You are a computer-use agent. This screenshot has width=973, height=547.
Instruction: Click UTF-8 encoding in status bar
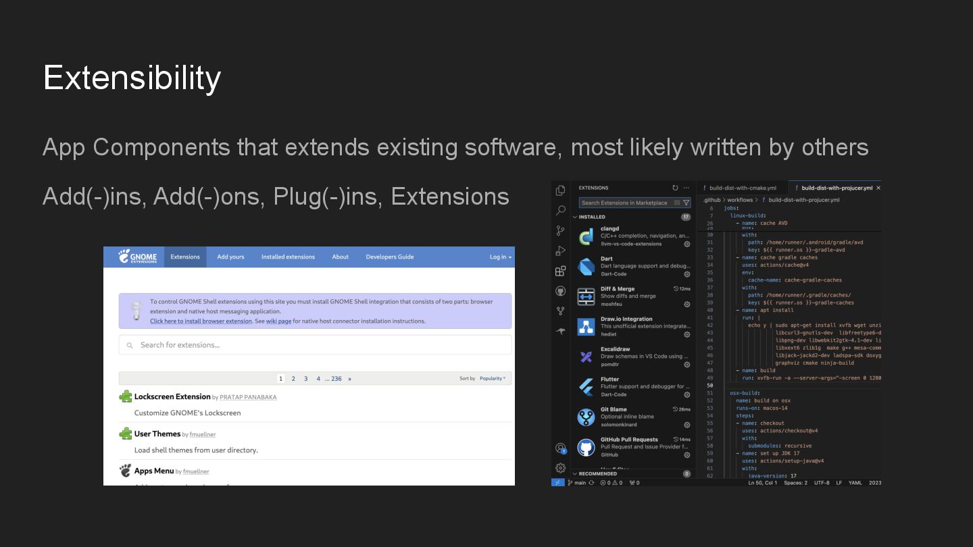[x=822, y=483]
